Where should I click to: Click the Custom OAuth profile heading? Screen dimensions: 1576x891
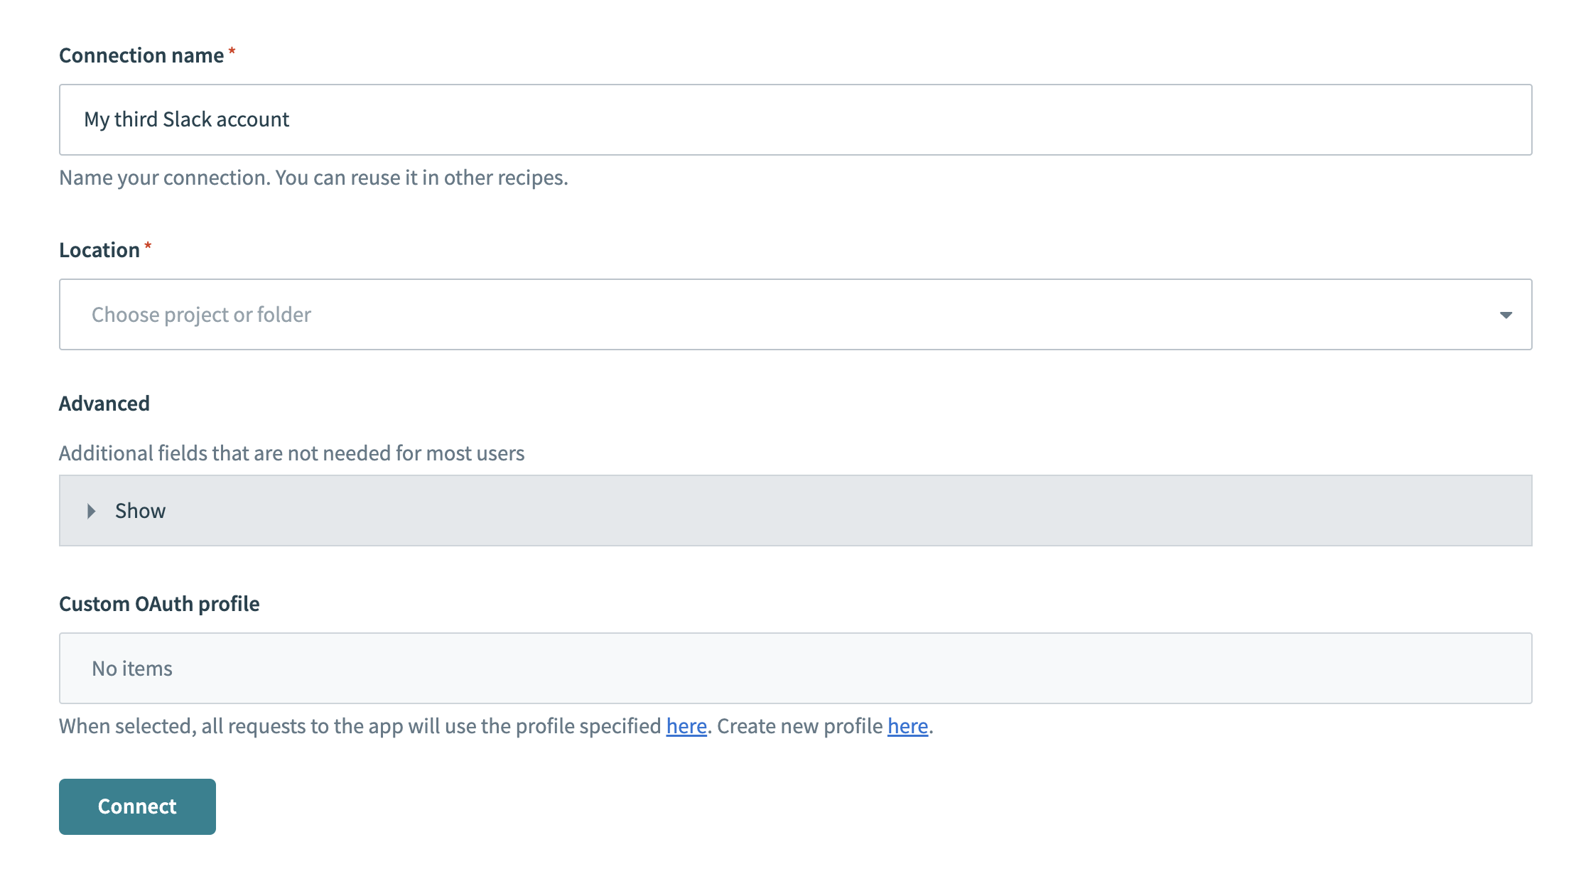click(x=159, y=603)
